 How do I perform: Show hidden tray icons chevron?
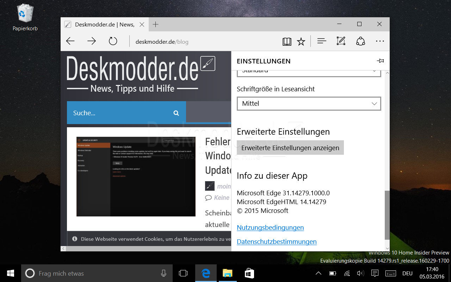(318, 273)
